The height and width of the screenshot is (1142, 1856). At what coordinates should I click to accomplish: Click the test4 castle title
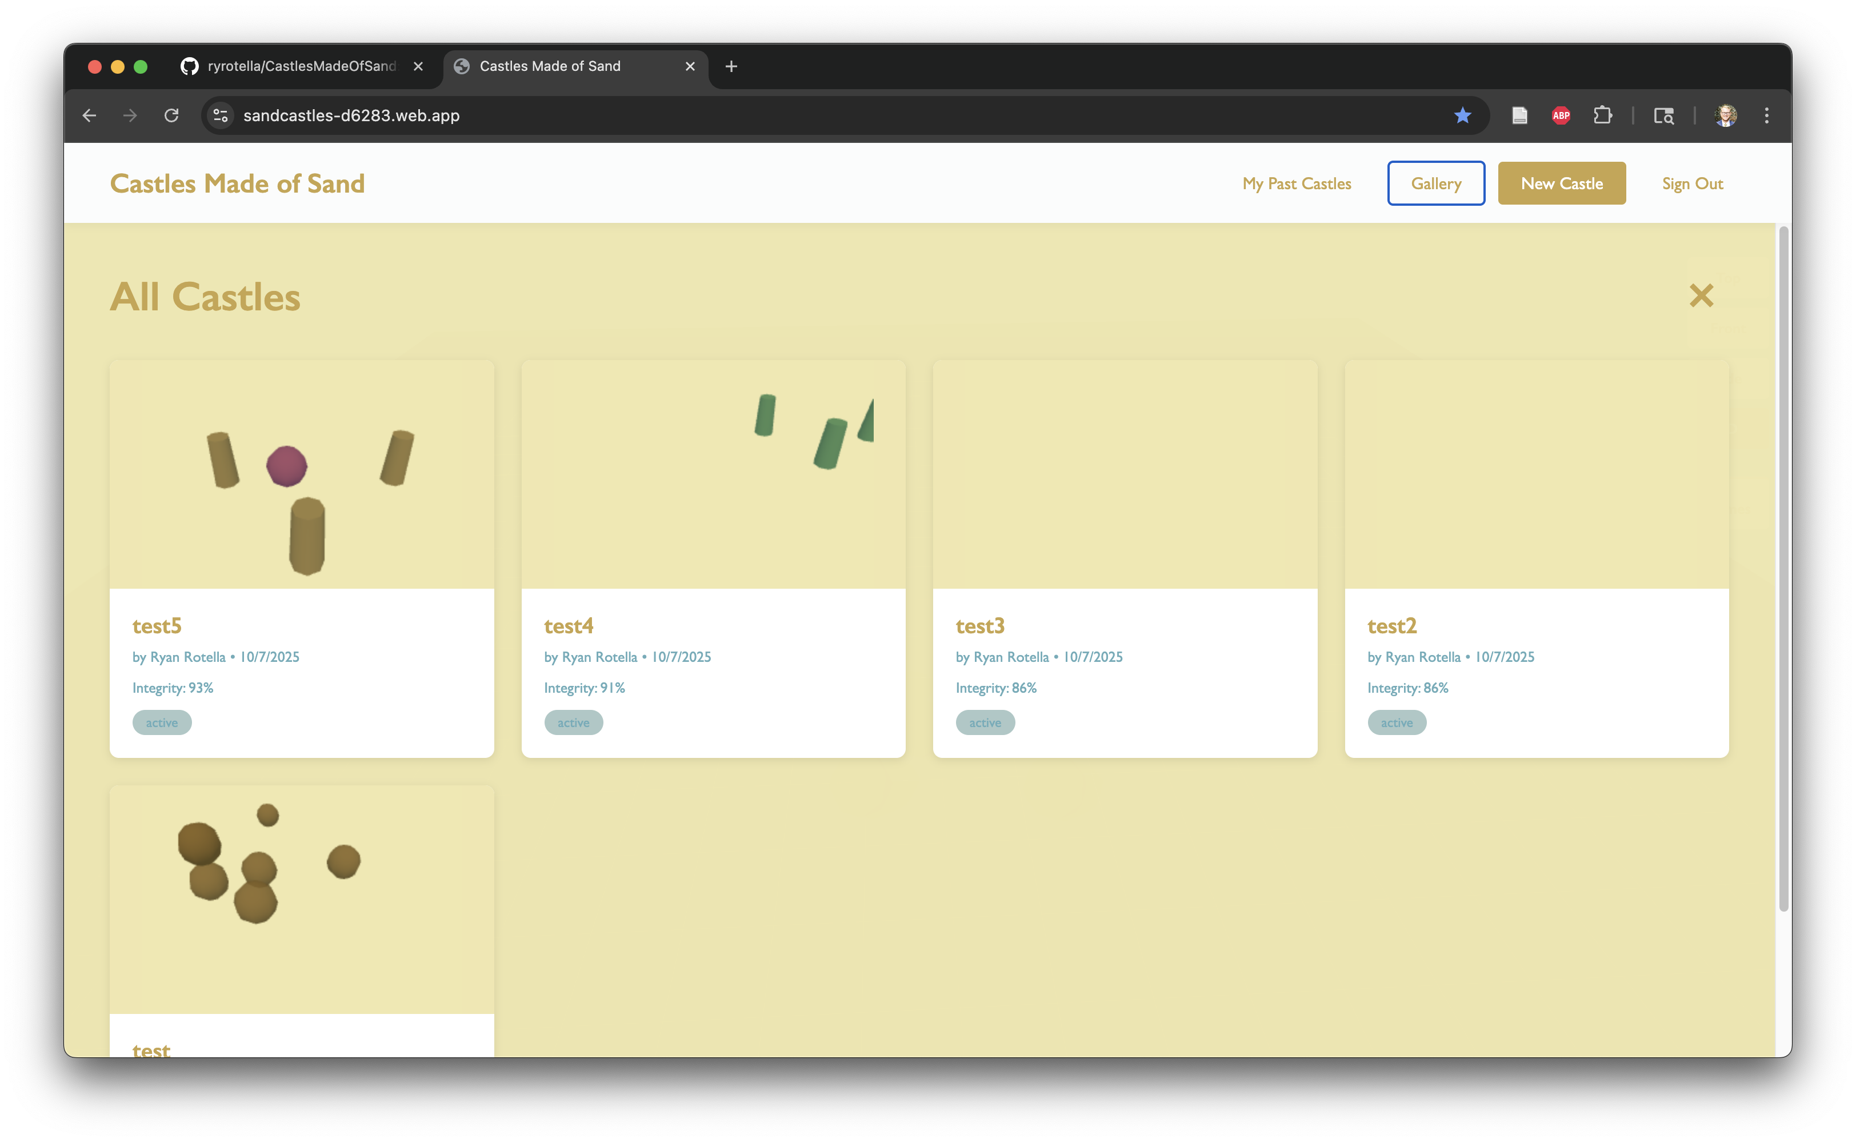coord(568,625)
